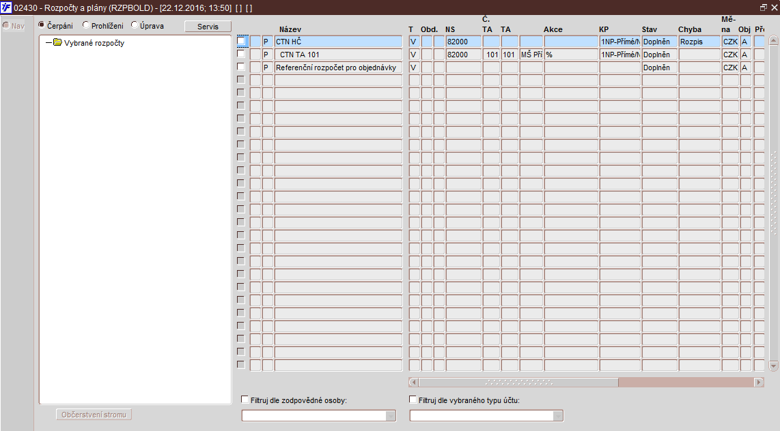780x431 pixels.
Task: Click the Chyba column header
Action: (x=689, y=29)
